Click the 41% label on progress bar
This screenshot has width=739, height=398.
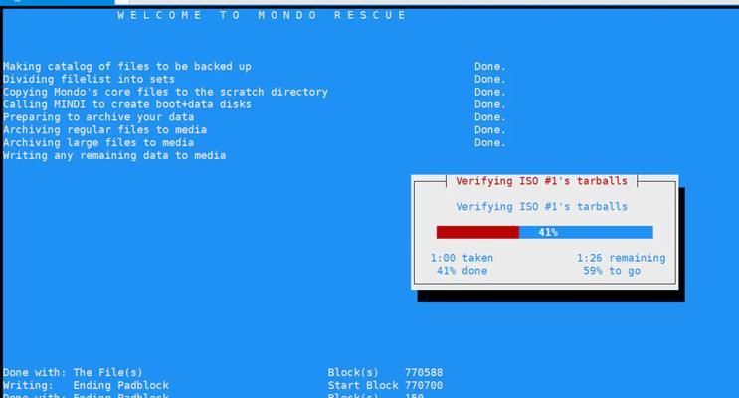tap(548, 232)
